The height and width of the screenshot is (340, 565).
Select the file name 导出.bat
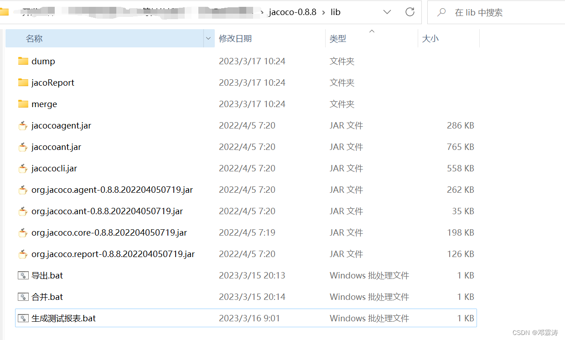coord(47,275)
